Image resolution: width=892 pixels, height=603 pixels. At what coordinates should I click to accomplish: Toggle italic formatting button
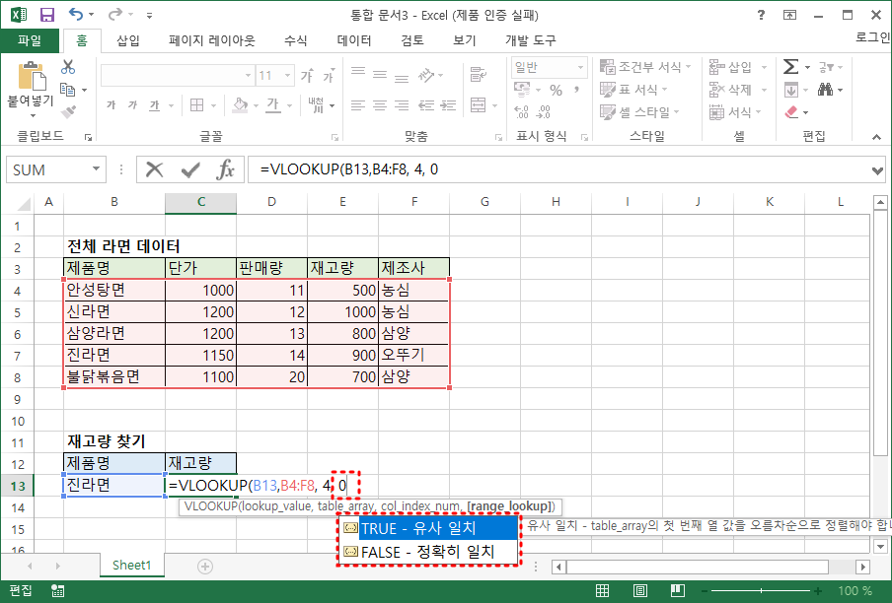click(132, 105)
